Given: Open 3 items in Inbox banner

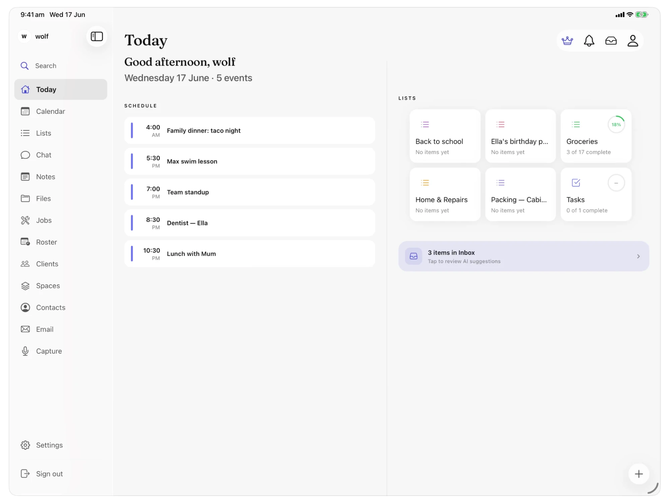Looking at the screenshot, I should (524, 256).
